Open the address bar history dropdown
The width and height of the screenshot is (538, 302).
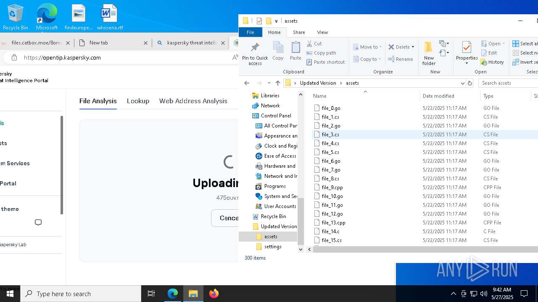tap(462, 83)
